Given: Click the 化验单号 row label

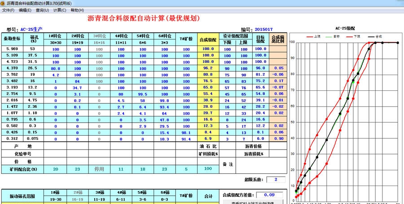Looking at the screenshot, I should pos(23,154).
